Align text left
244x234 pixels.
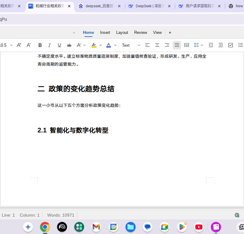click(147, 45)
